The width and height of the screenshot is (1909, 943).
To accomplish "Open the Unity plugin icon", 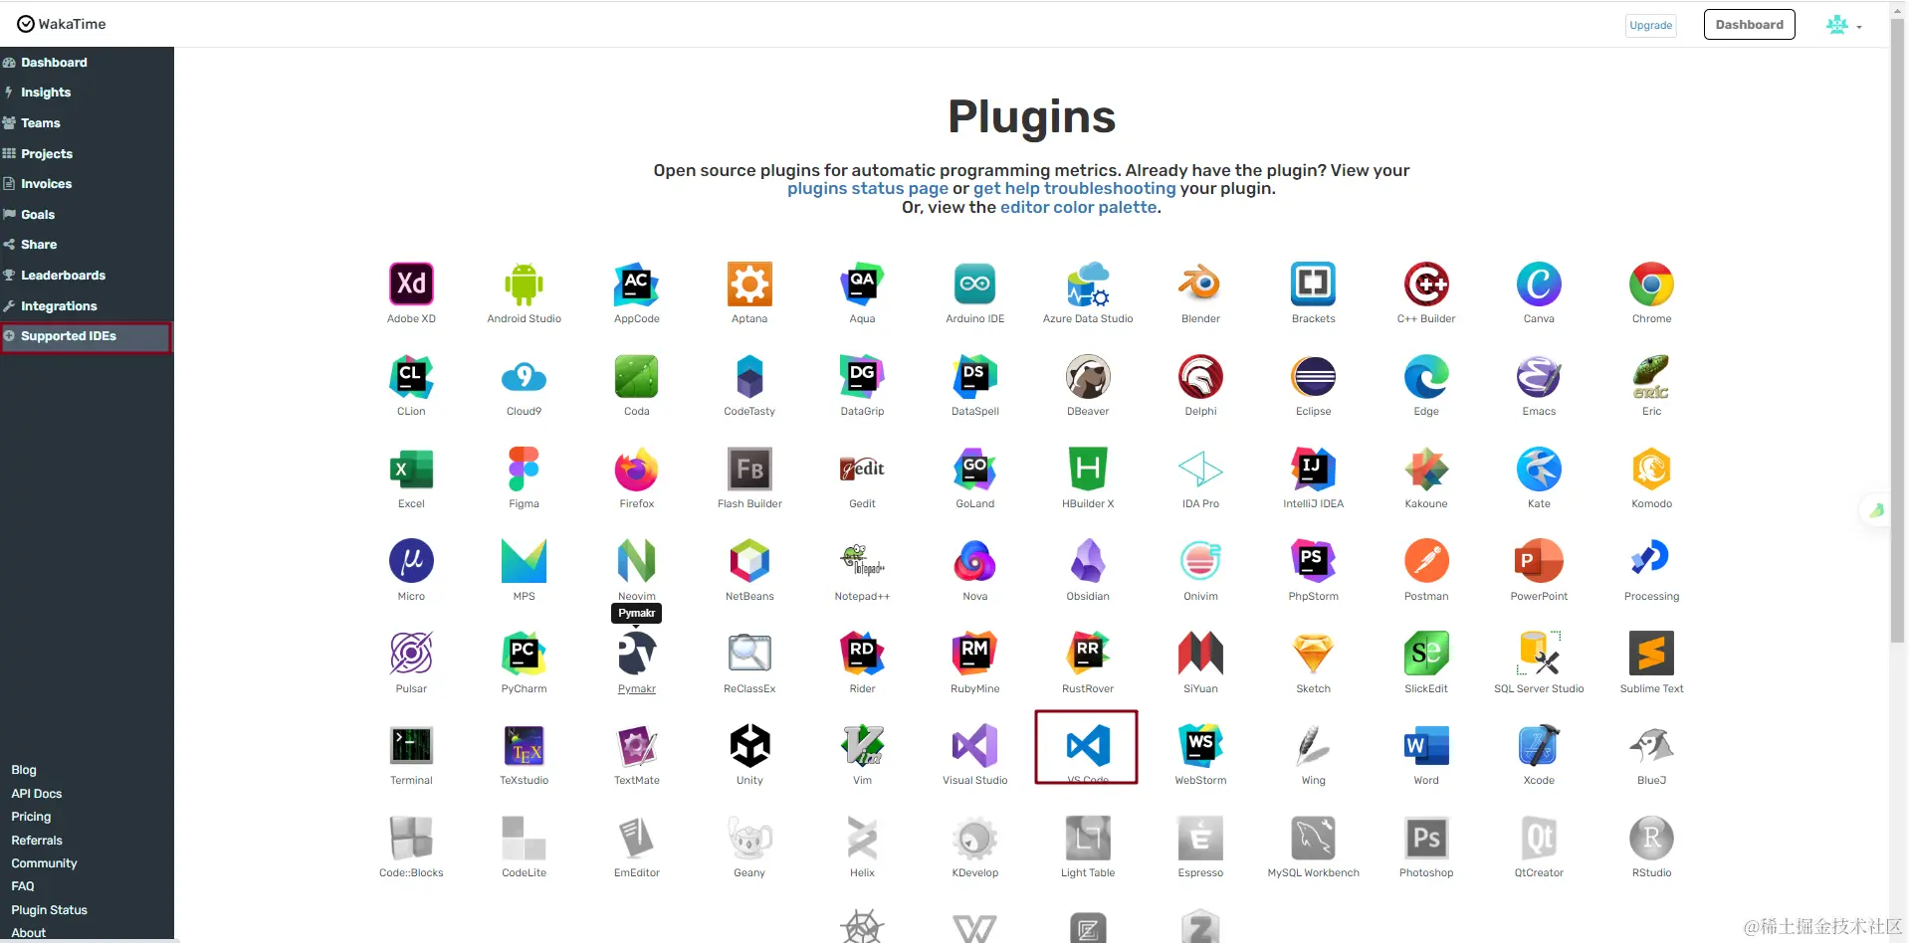I will 749,746.
